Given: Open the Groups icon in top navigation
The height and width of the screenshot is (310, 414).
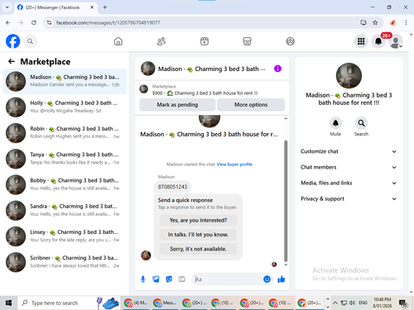Looking at the screenshot, I should click(290, 41).
